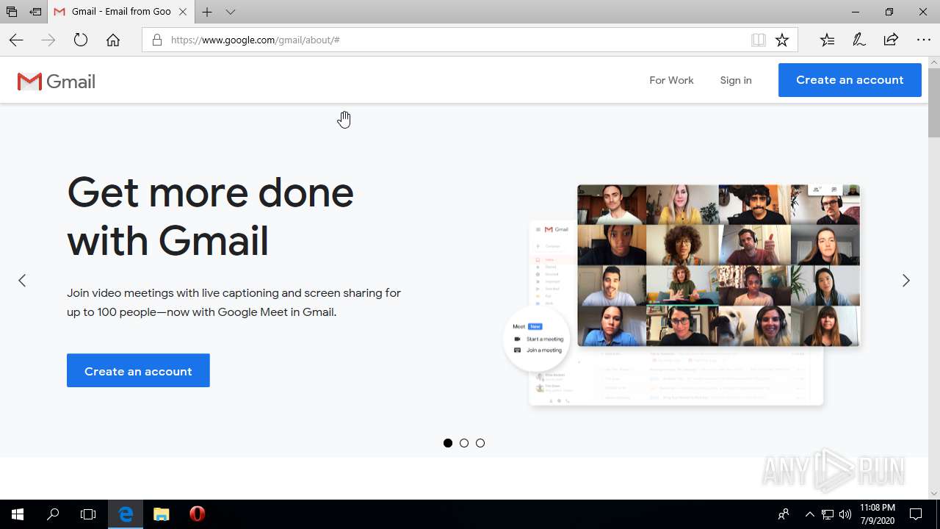The height and width of the screenshot is (529, 940).
Task: Open Reading view icon in address bar
Action: [759, 40]
